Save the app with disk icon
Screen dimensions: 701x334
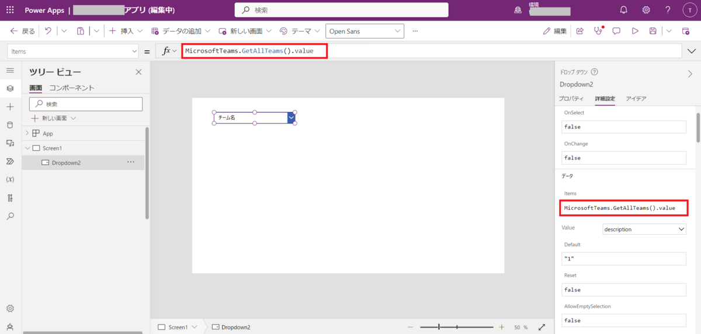[x=653, y=31]
